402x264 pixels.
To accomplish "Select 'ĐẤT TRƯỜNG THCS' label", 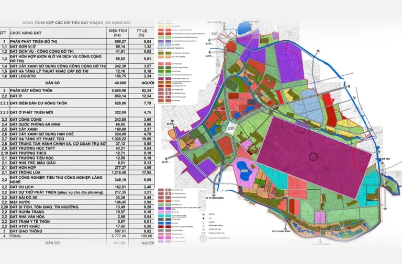I will tap(28, 153).
